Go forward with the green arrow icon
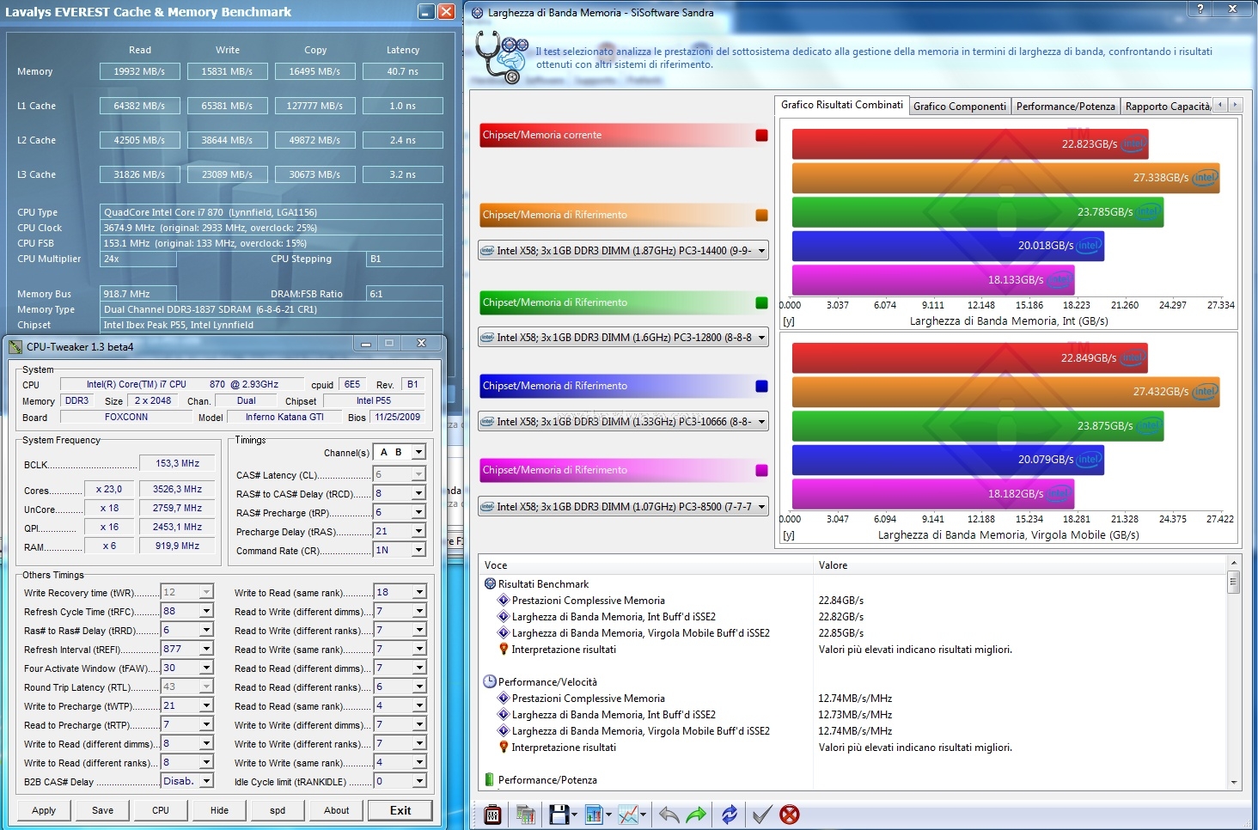 pos(696,815)
